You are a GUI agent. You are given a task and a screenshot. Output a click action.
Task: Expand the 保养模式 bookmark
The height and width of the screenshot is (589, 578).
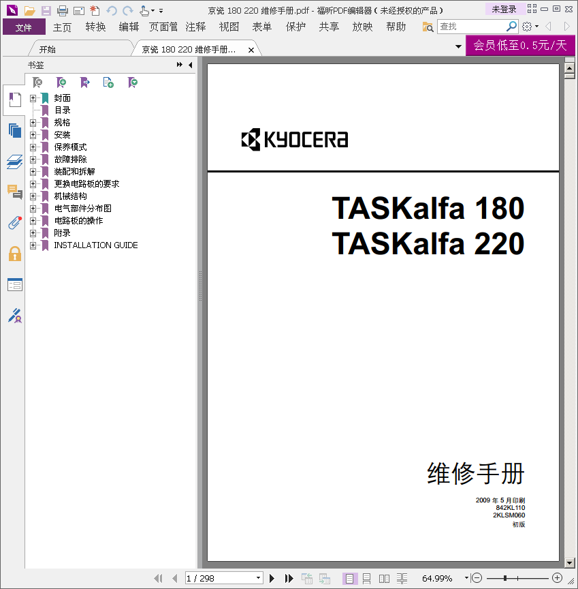click(x=33, y=147)
